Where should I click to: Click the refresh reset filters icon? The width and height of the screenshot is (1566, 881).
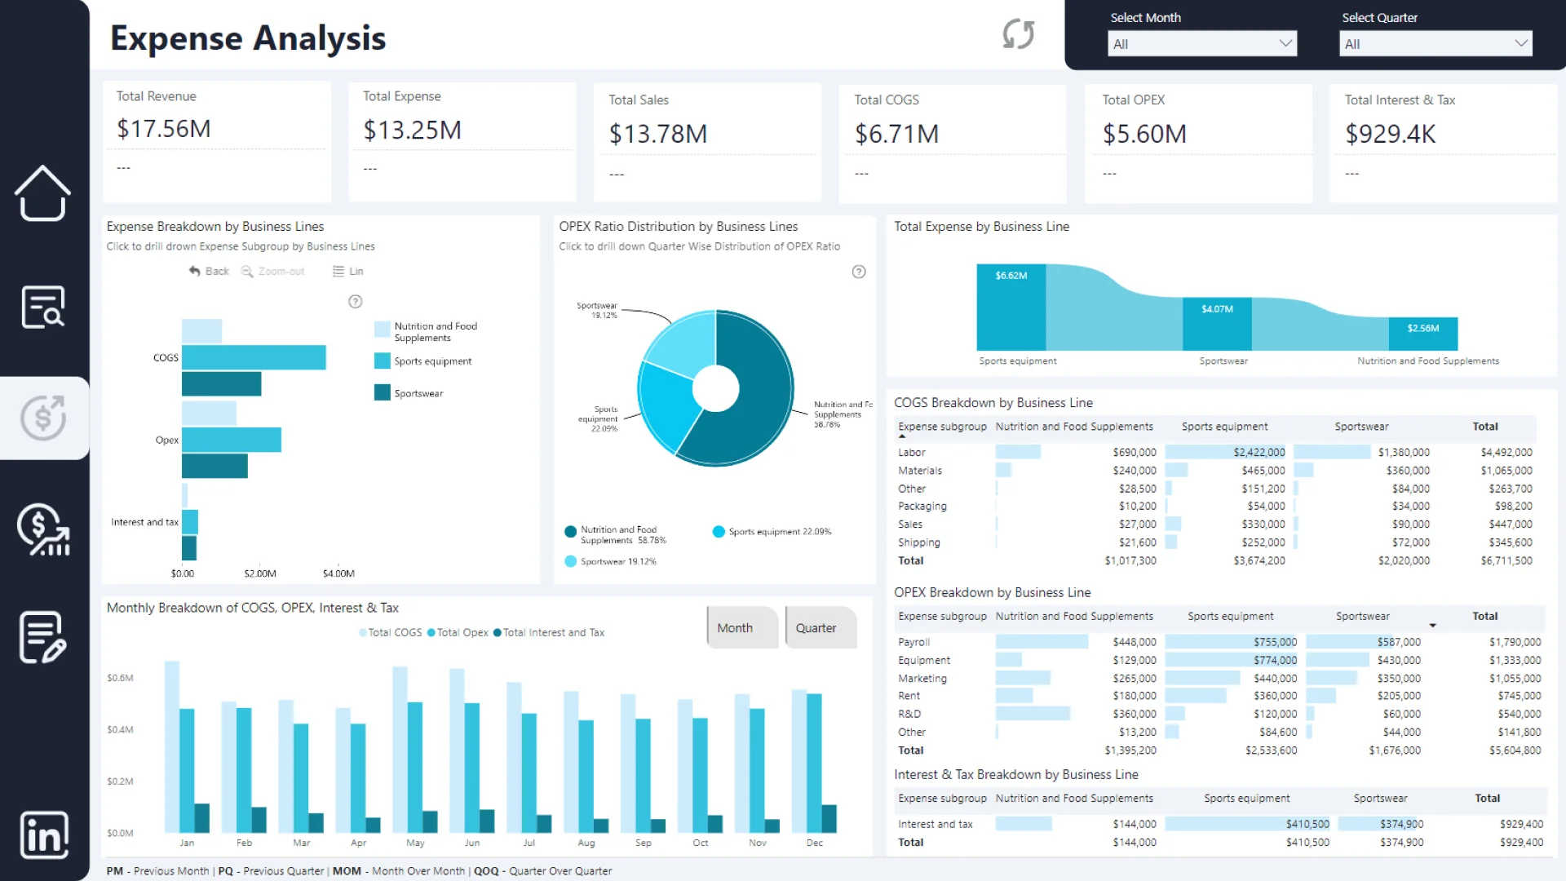1019,34
